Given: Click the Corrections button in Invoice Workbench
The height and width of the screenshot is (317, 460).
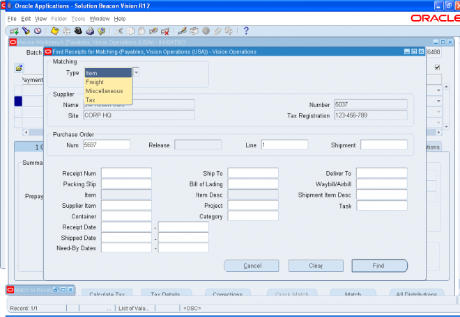Looking at the screenshot, I should tap(228, 293).
